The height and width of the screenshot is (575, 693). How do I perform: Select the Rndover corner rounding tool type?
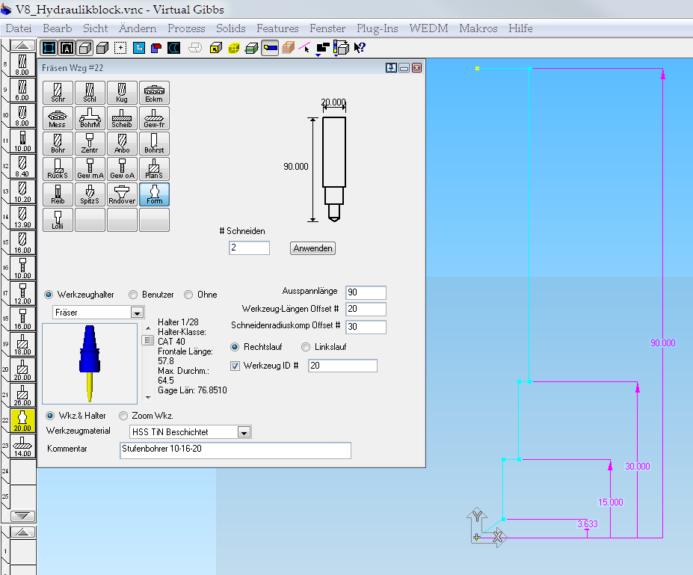click(x=122, y=194)
